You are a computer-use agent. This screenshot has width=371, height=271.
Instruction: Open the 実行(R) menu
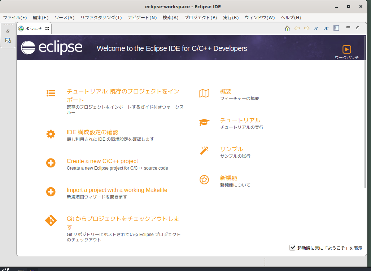click(231, 18)
